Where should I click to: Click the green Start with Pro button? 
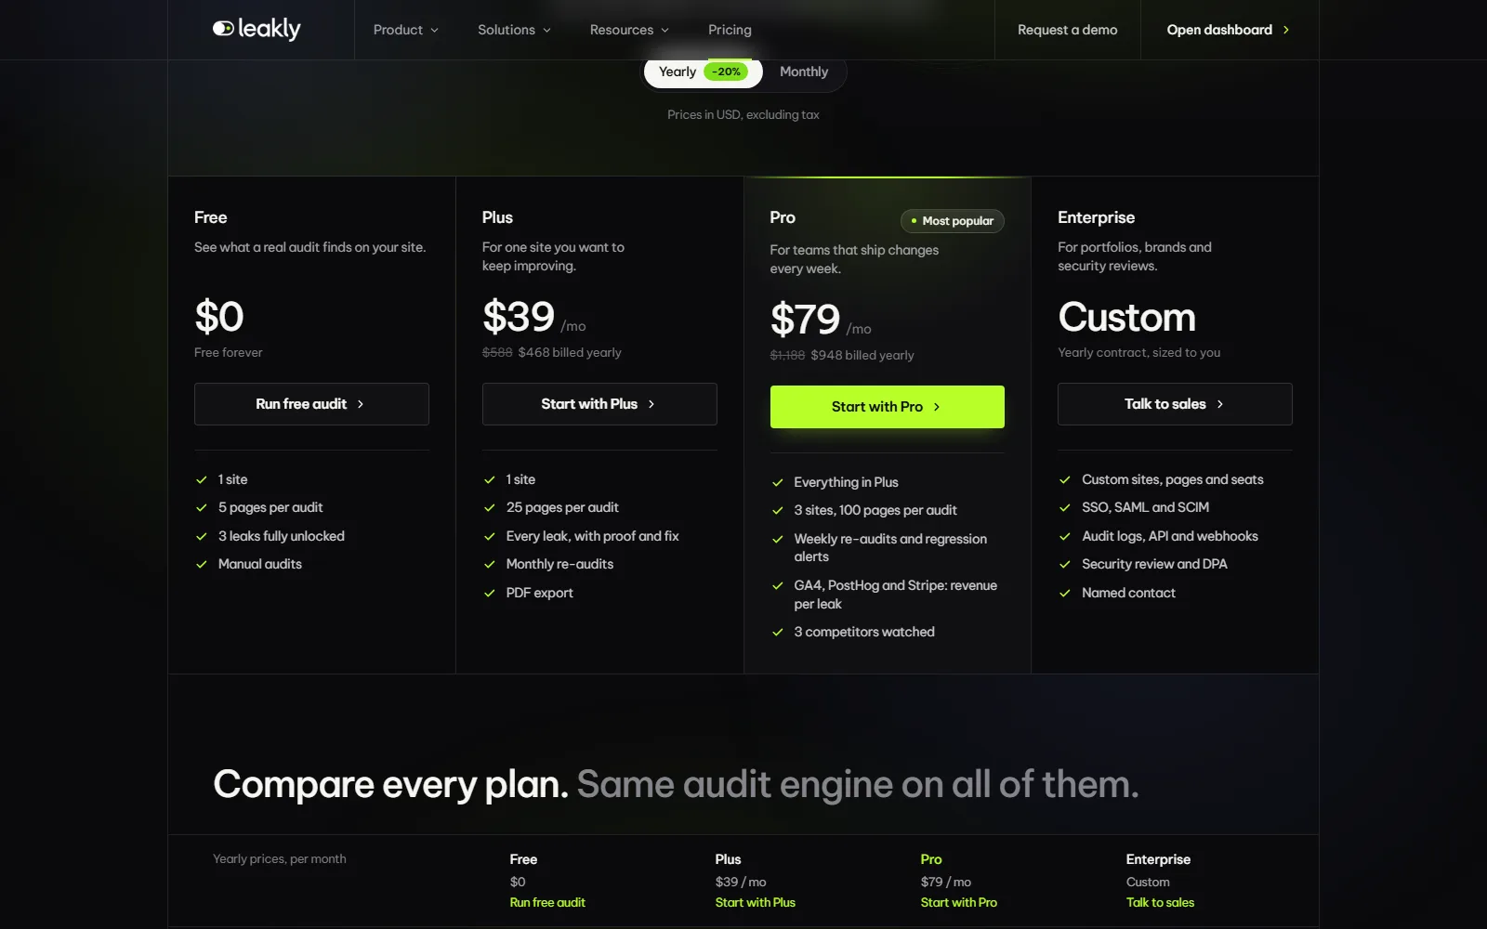point(888,407)
